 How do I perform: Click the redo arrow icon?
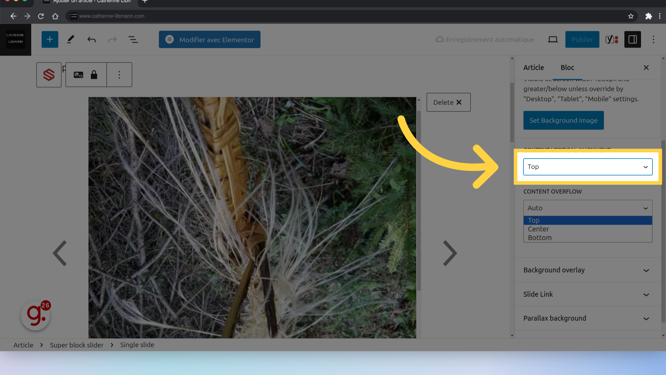112,39
